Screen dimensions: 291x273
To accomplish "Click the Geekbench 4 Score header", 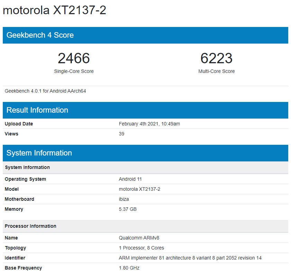I will tap(40, 35).
